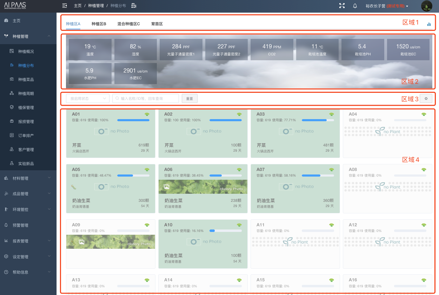Image resolution: width=439 pixels, height=295 pixels.
Task: Click the green plant icon on card A08
Action: point(424,170)
